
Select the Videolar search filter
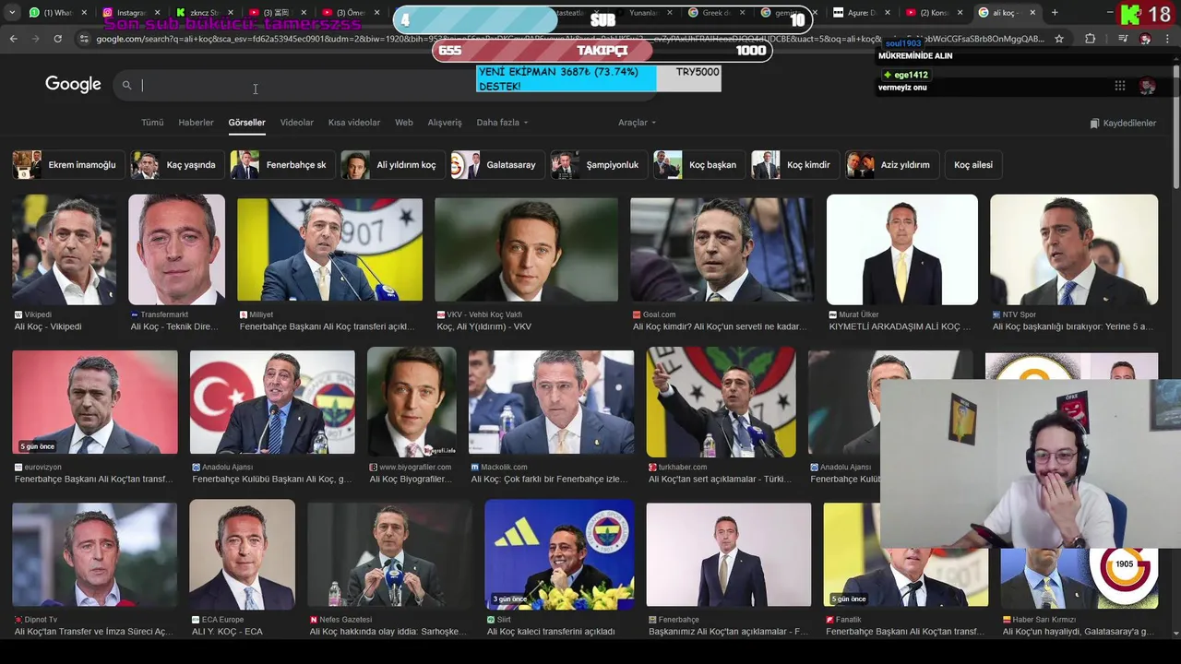click(296, 123)
